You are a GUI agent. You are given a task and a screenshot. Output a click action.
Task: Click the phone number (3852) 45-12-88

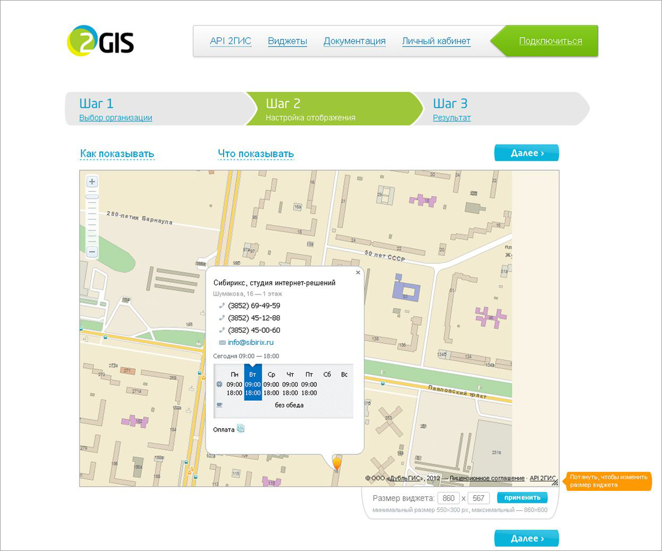tap(254, 318)
